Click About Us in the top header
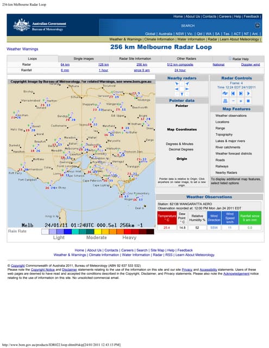Viewport: 269px width, 348px height. (x=192, y=16)
